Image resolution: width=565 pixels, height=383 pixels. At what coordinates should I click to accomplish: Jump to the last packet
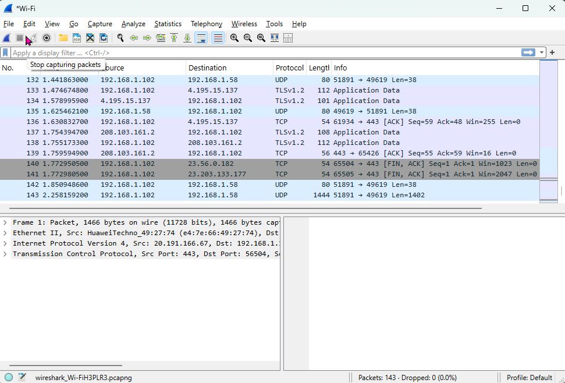point(187,38)
